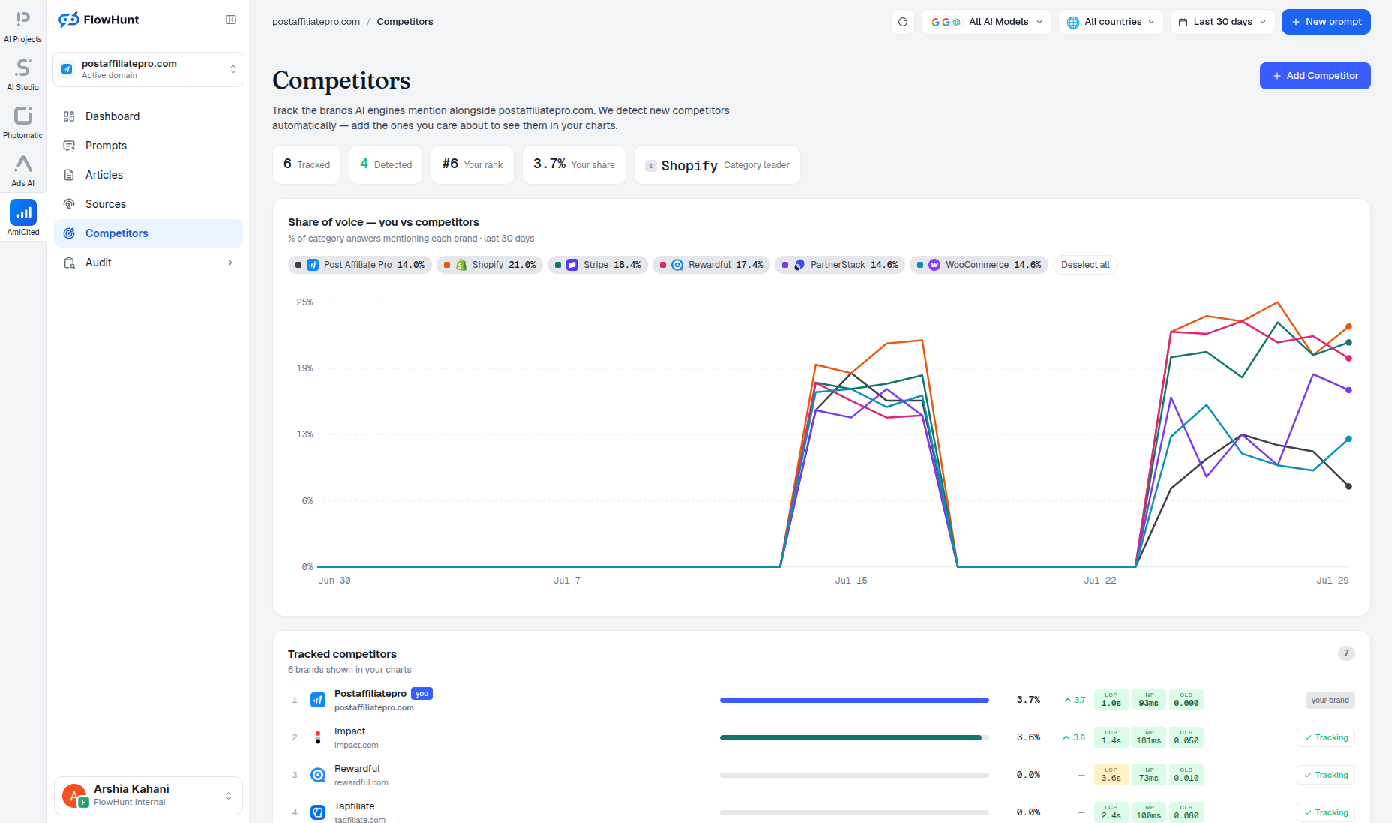Click the 3.7% Your share card
Viewport: 1392px width, 823px height.
point(574,164)
